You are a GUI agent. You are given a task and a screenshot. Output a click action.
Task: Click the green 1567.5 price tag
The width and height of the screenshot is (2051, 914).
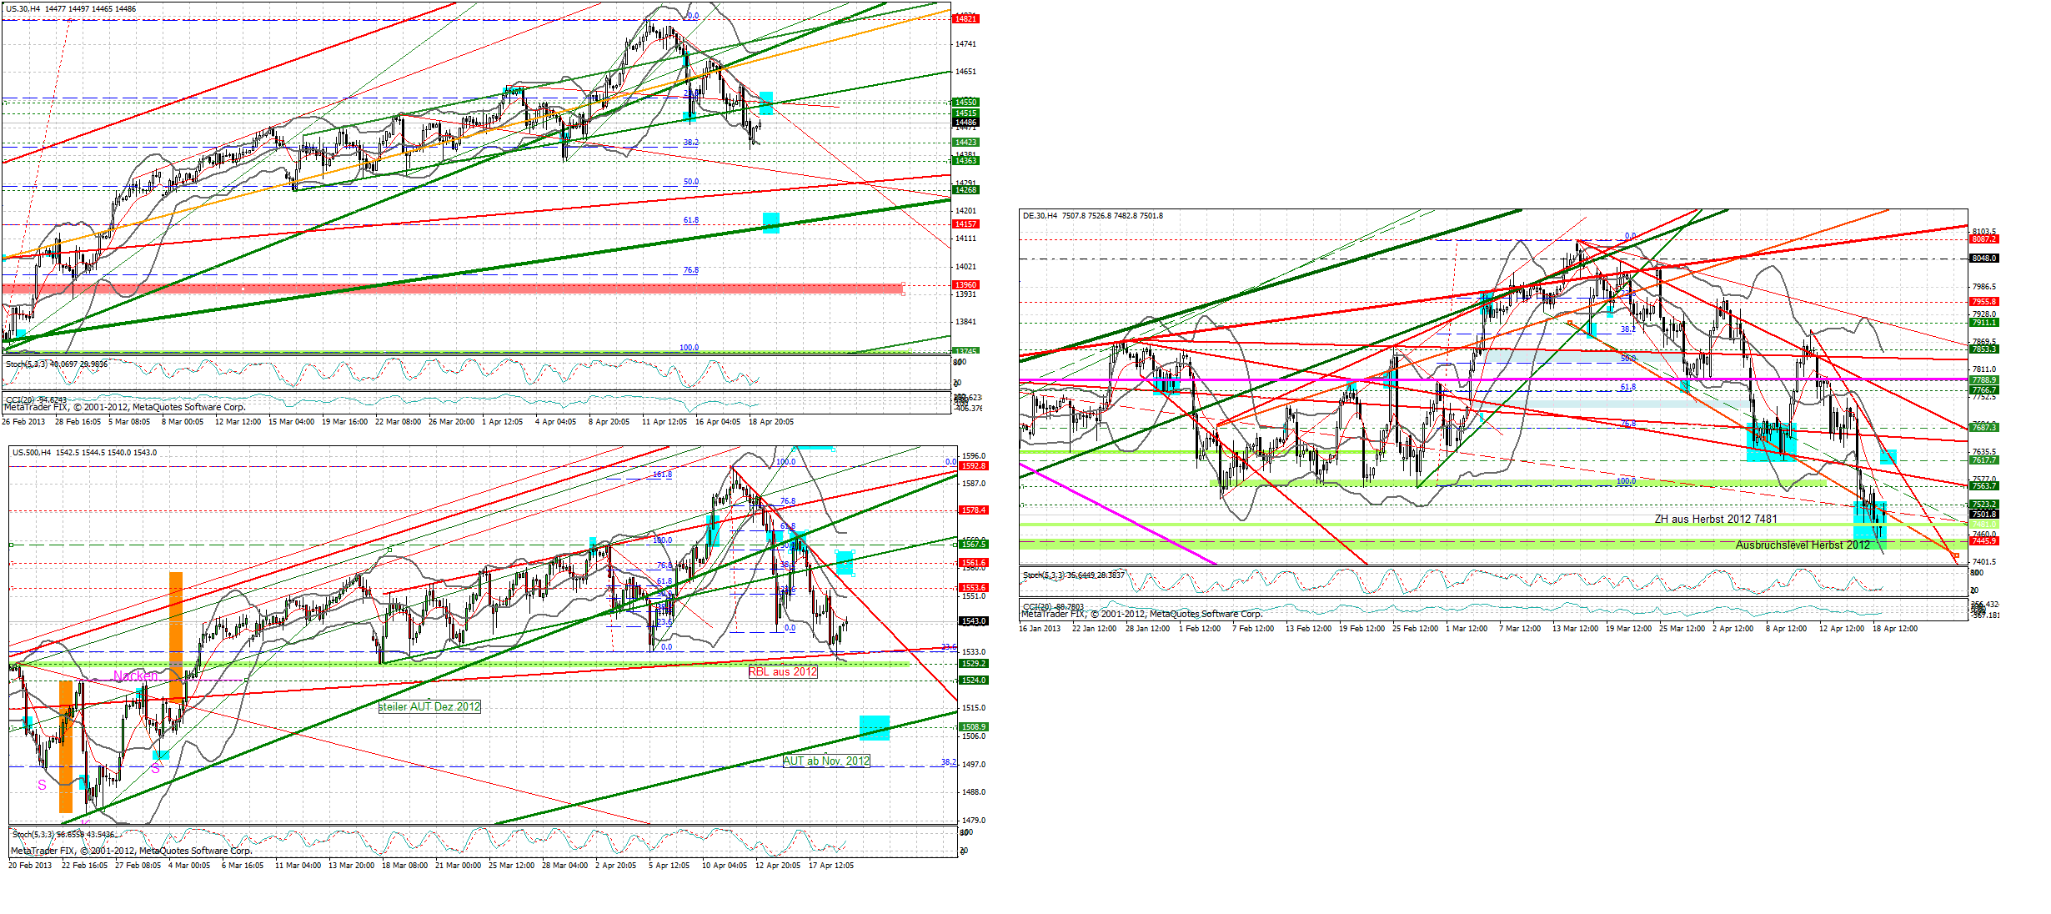pyautogui.click(x=973, y=544)
